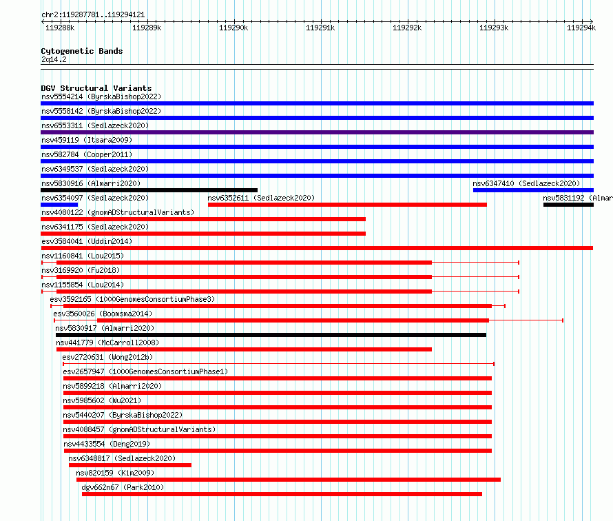Click the Cytogenetic Bands track title
613x521 pixels.
82,51
